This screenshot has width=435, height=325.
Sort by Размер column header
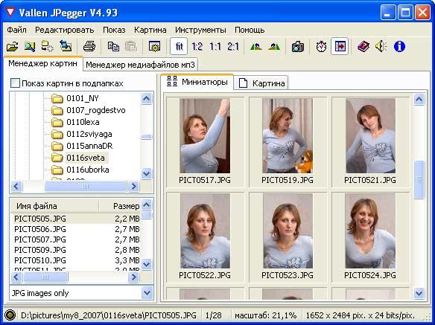(120, 206)
